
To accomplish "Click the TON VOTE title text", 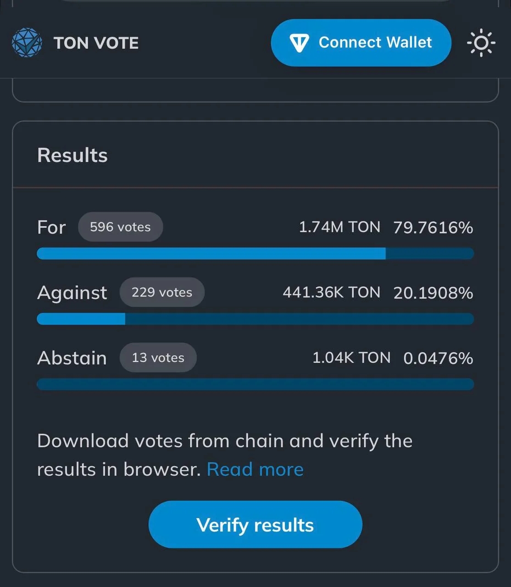I will click(96, 43).
